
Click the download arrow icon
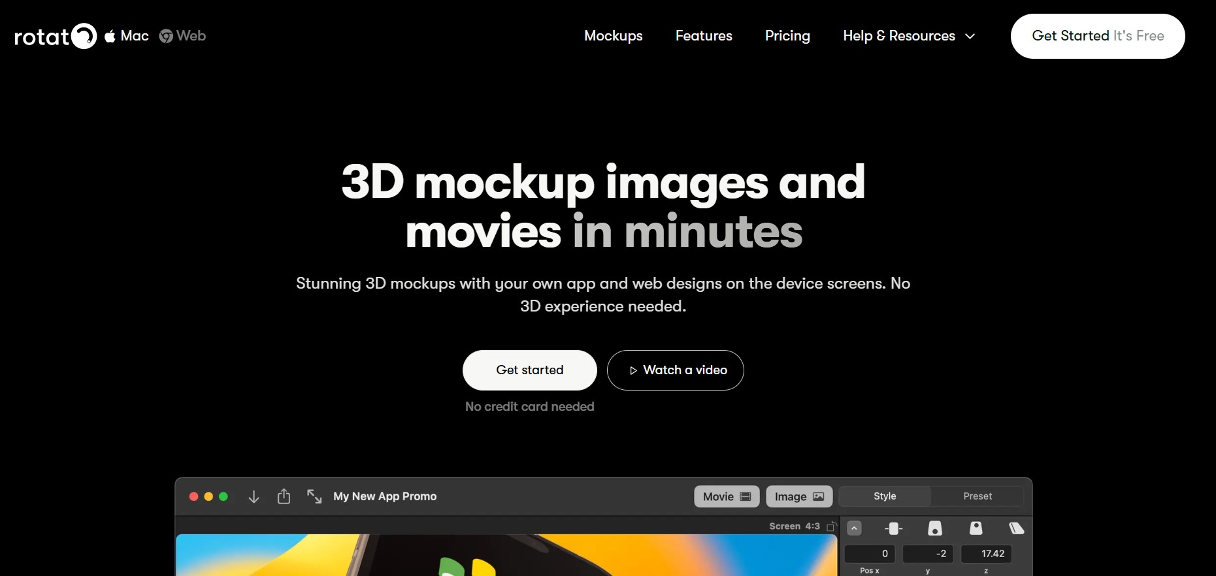(x=254, y=497)
